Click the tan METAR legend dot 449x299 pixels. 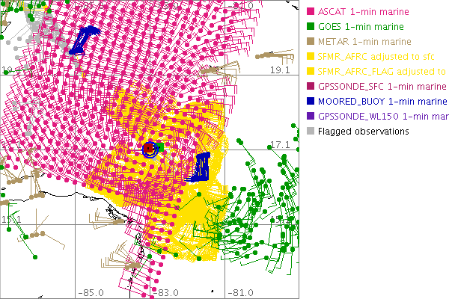311,42
